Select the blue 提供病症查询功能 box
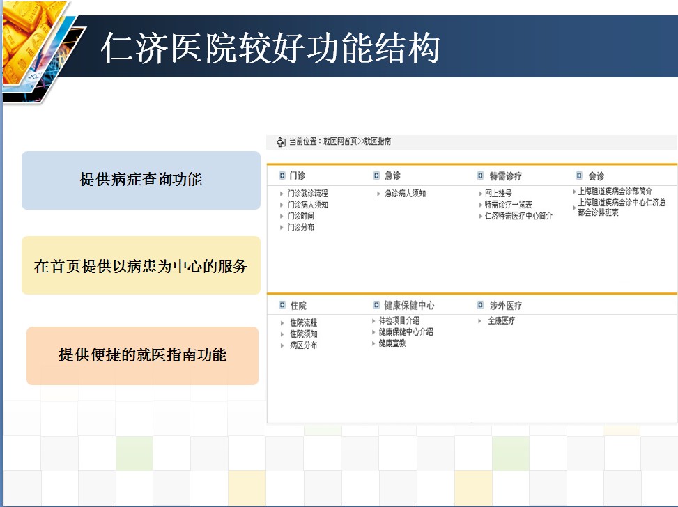678x507 pixels. [x=141, y=180]
